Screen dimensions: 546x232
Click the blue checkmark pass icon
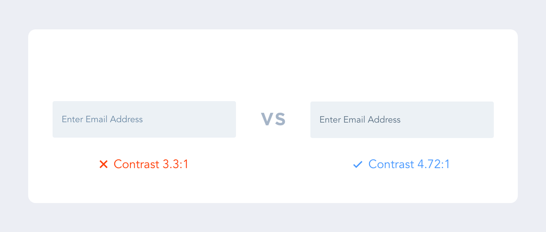[358, 165]
